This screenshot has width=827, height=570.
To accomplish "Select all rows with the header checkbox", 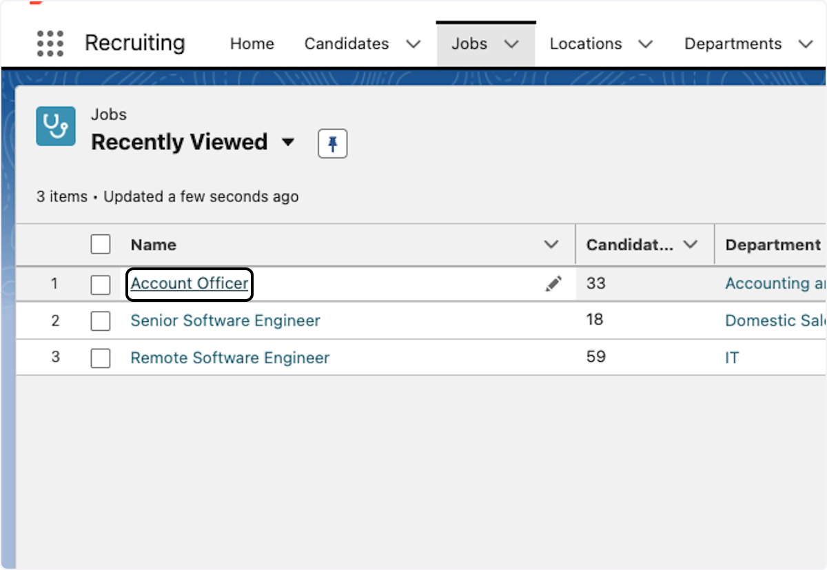I will point(100,244).
